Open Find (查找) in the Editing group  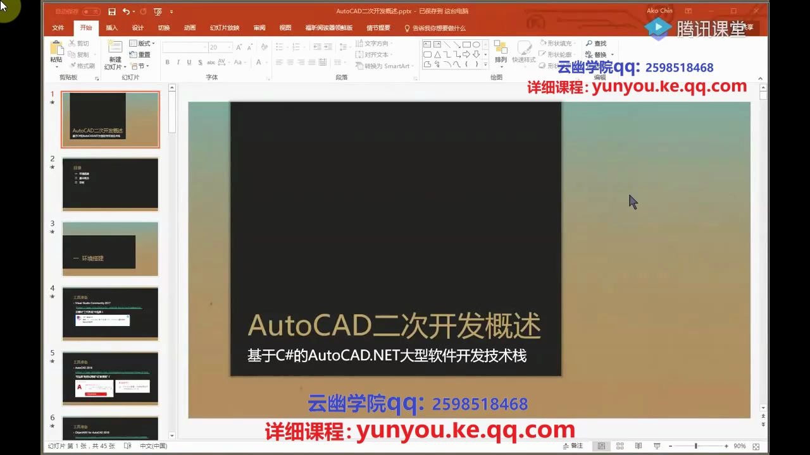pyautogui.click(x=595, y=43)
